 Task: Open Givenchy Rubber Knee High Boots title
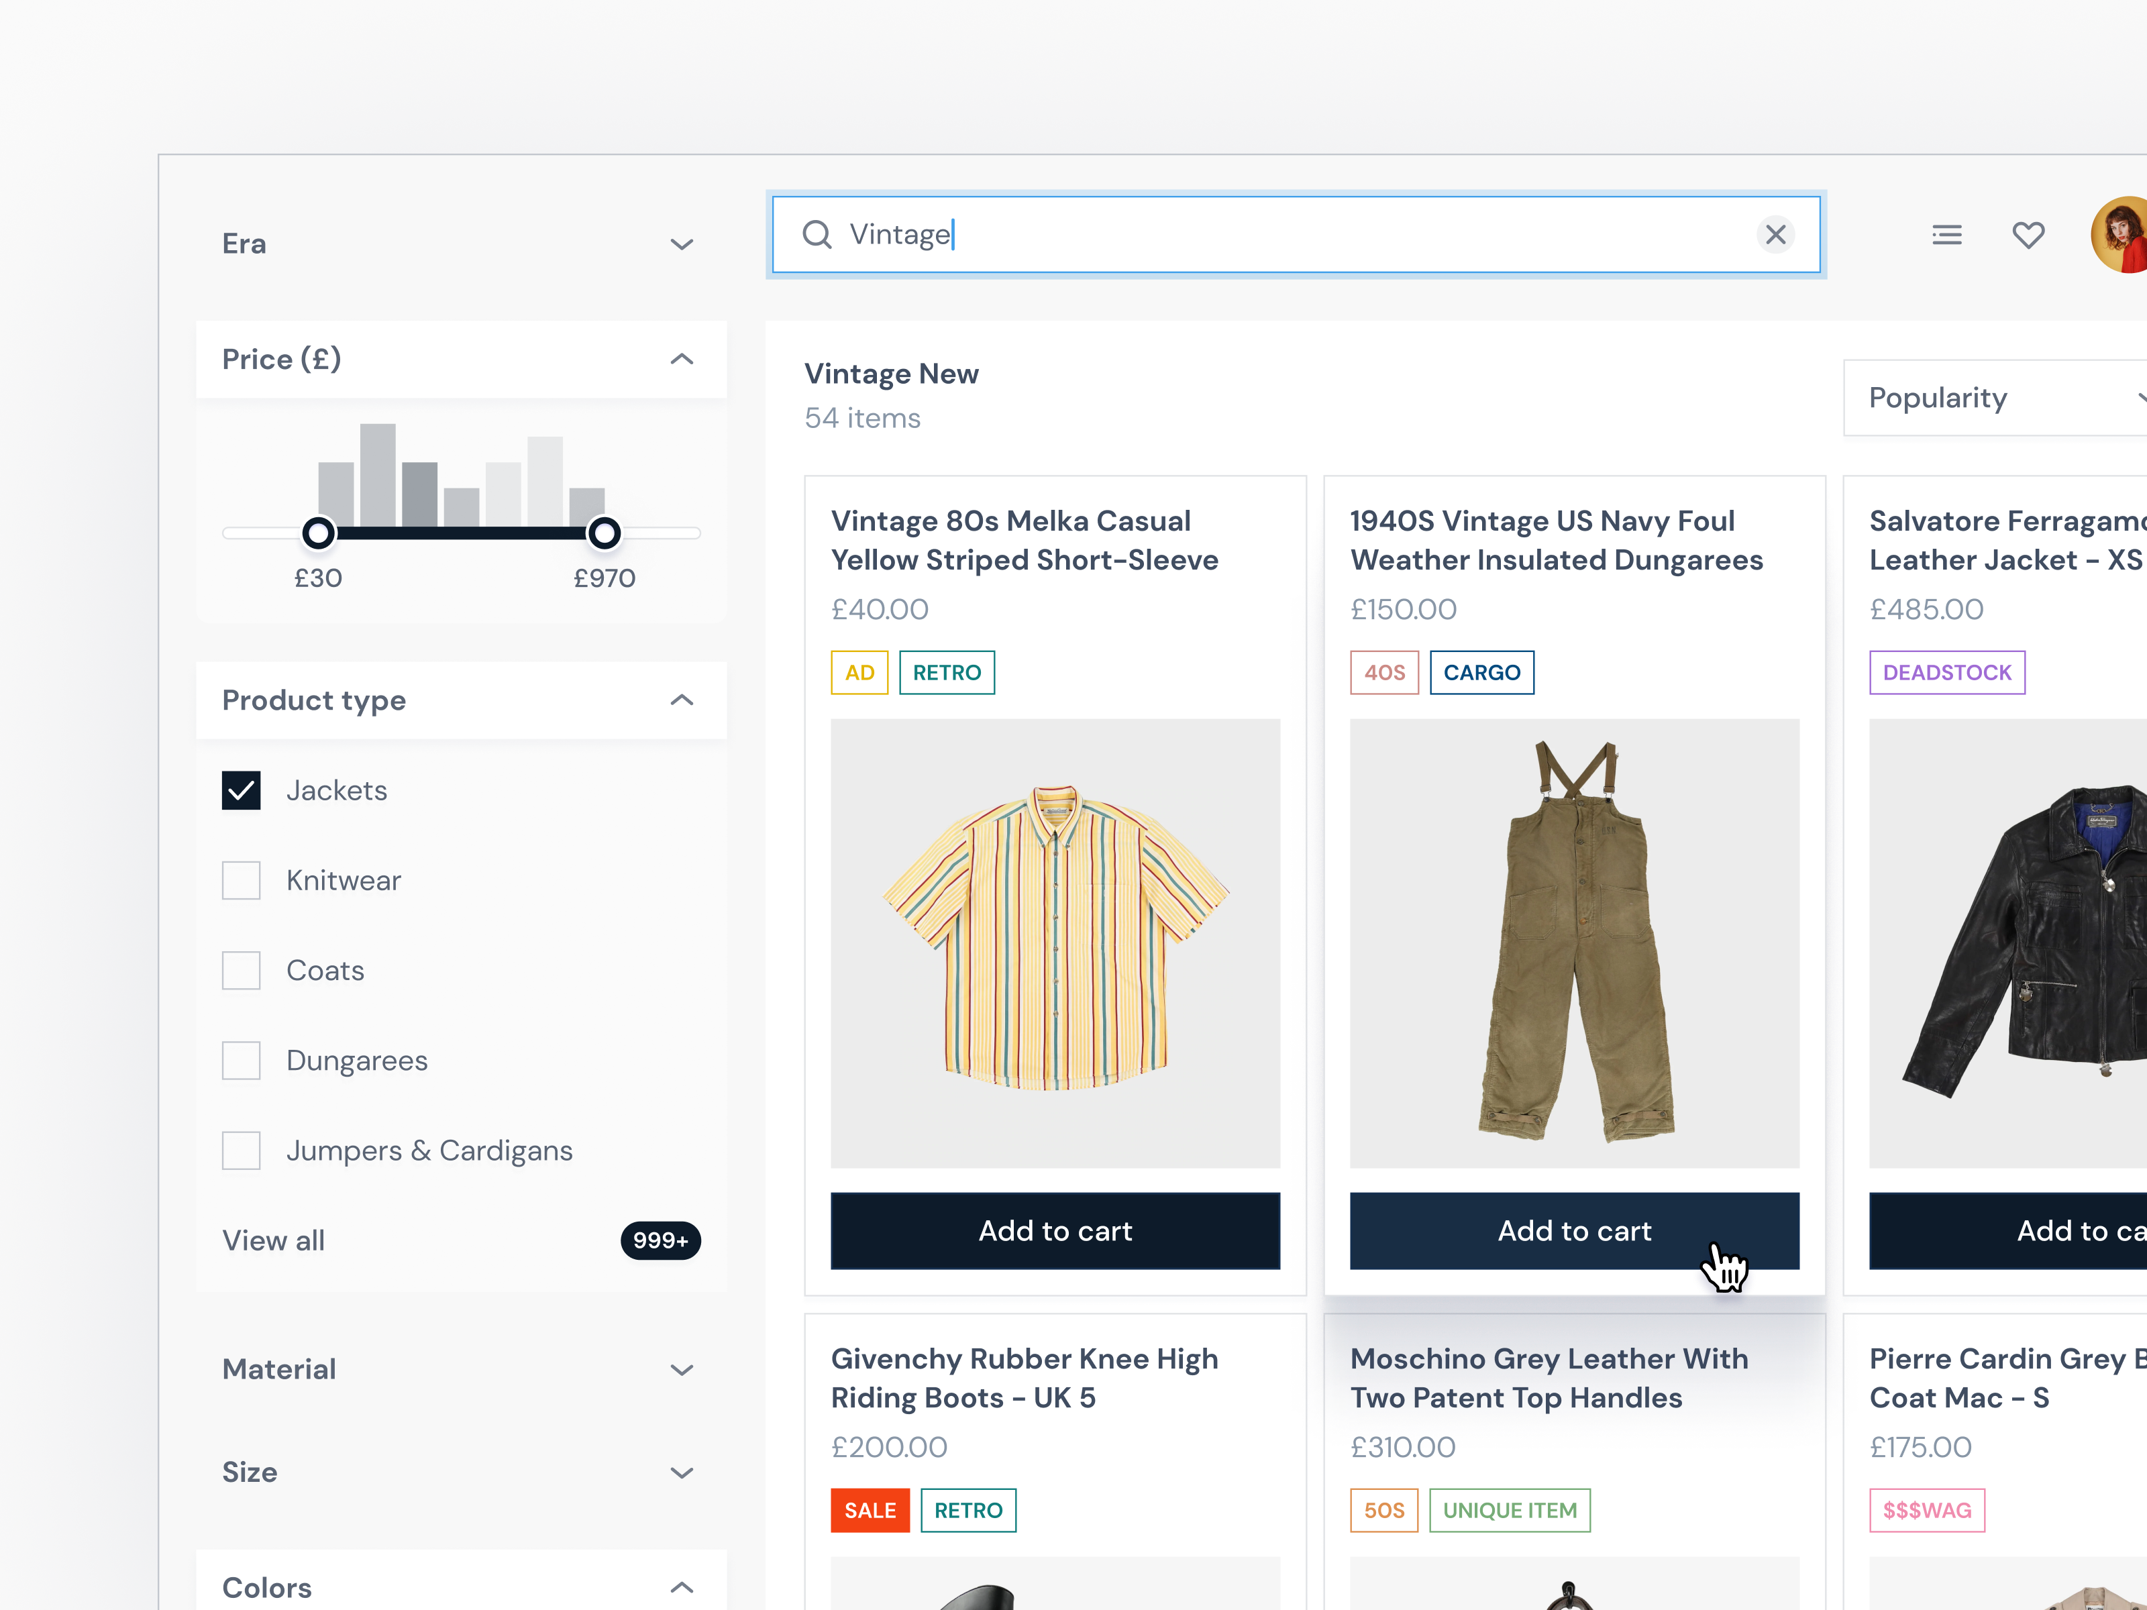[1025, 1378]
